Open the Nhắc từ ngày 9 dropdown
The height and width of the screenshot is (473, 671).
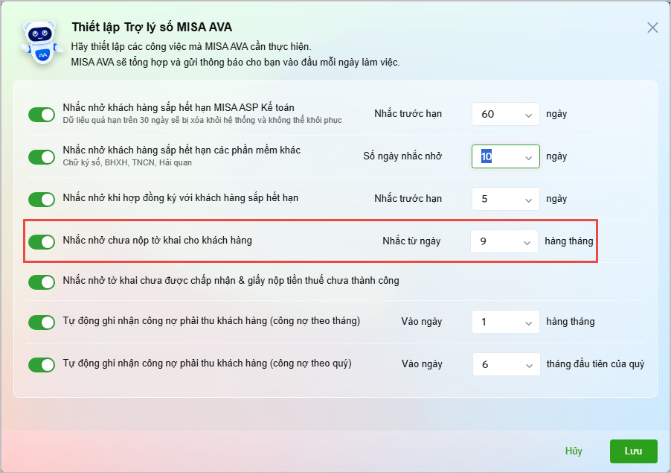click(504, 241)
